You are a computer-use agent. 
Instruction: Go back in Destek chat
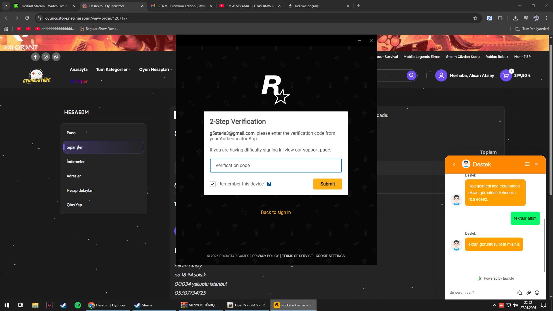point(454,164)
